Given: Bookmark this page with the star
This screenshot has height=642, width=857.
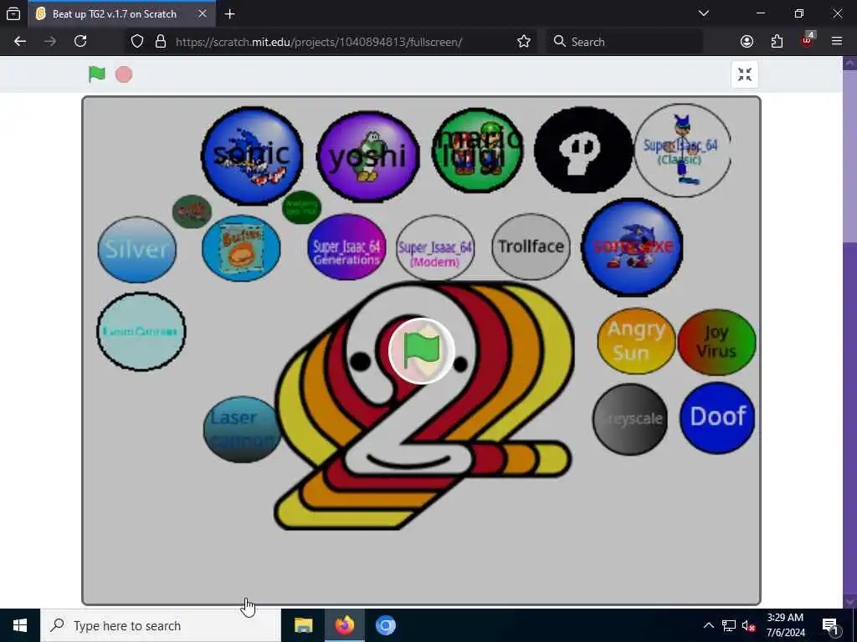Looking at the screenshot, I should tap(524, 42).
